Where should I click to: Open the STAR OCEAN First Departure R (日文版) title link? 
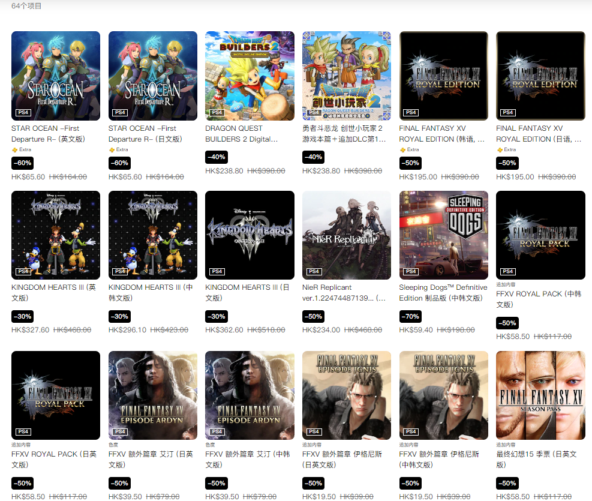coord(145,134)
